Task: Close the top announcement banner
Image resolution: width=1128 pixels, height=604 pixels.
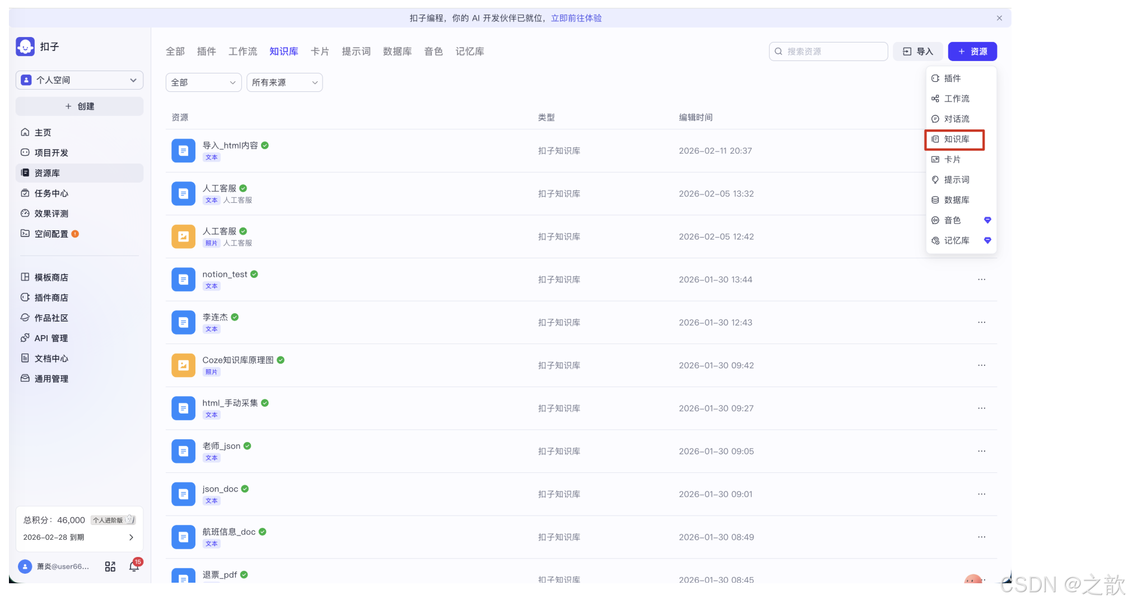Action: tap(999, 18)
